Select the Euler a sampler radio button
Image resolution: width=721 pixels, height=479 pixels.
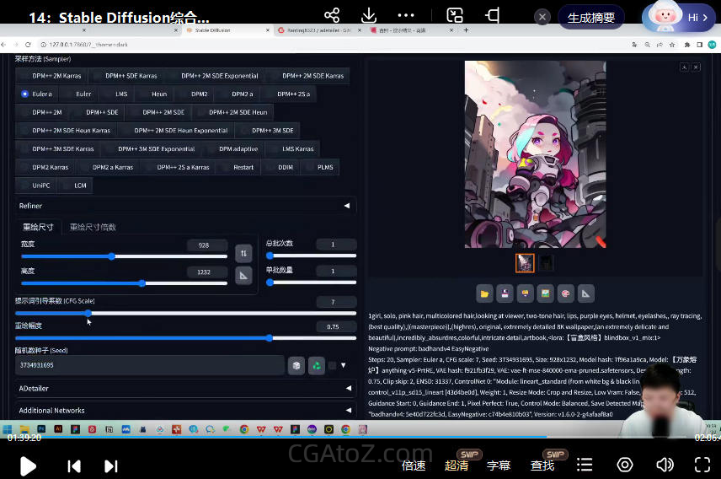pyautogui.click(x=25, y=94)
